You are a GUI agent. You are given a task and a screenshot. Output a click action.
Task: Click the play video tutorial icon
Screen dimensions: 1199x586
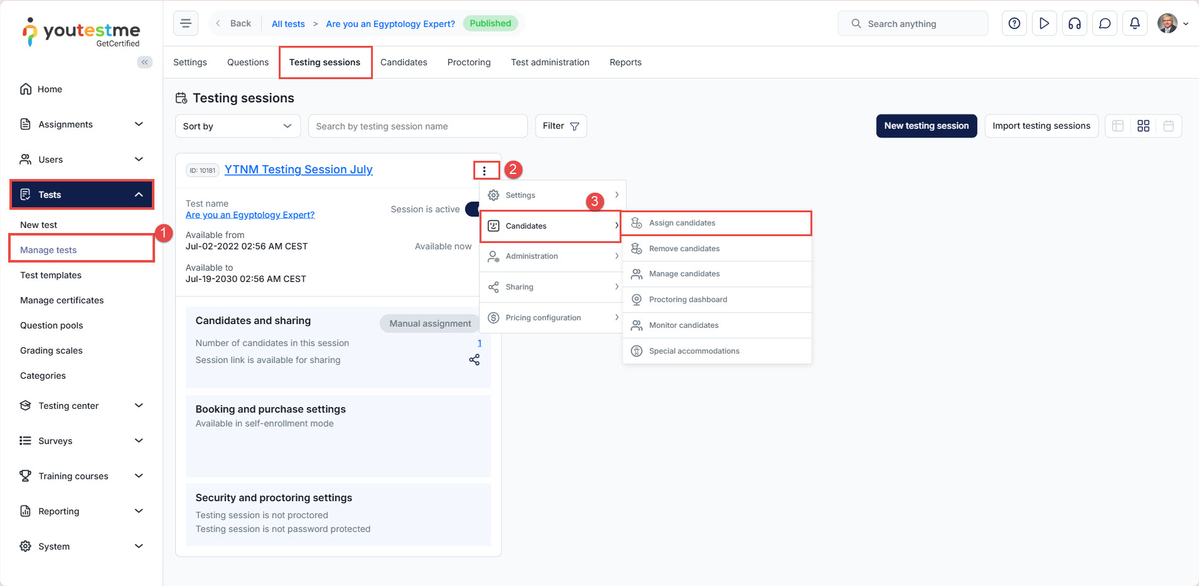pos(1044,23)
